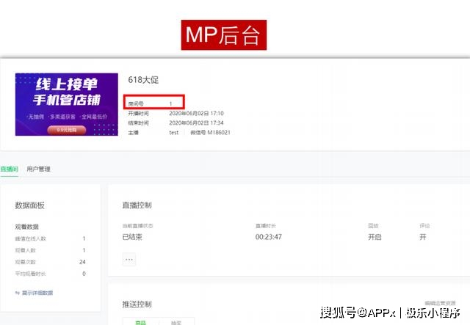The width and height of the screenshot is (470, 325).
Task: Click the link at right of 推送控制
Action: [440, 303]
